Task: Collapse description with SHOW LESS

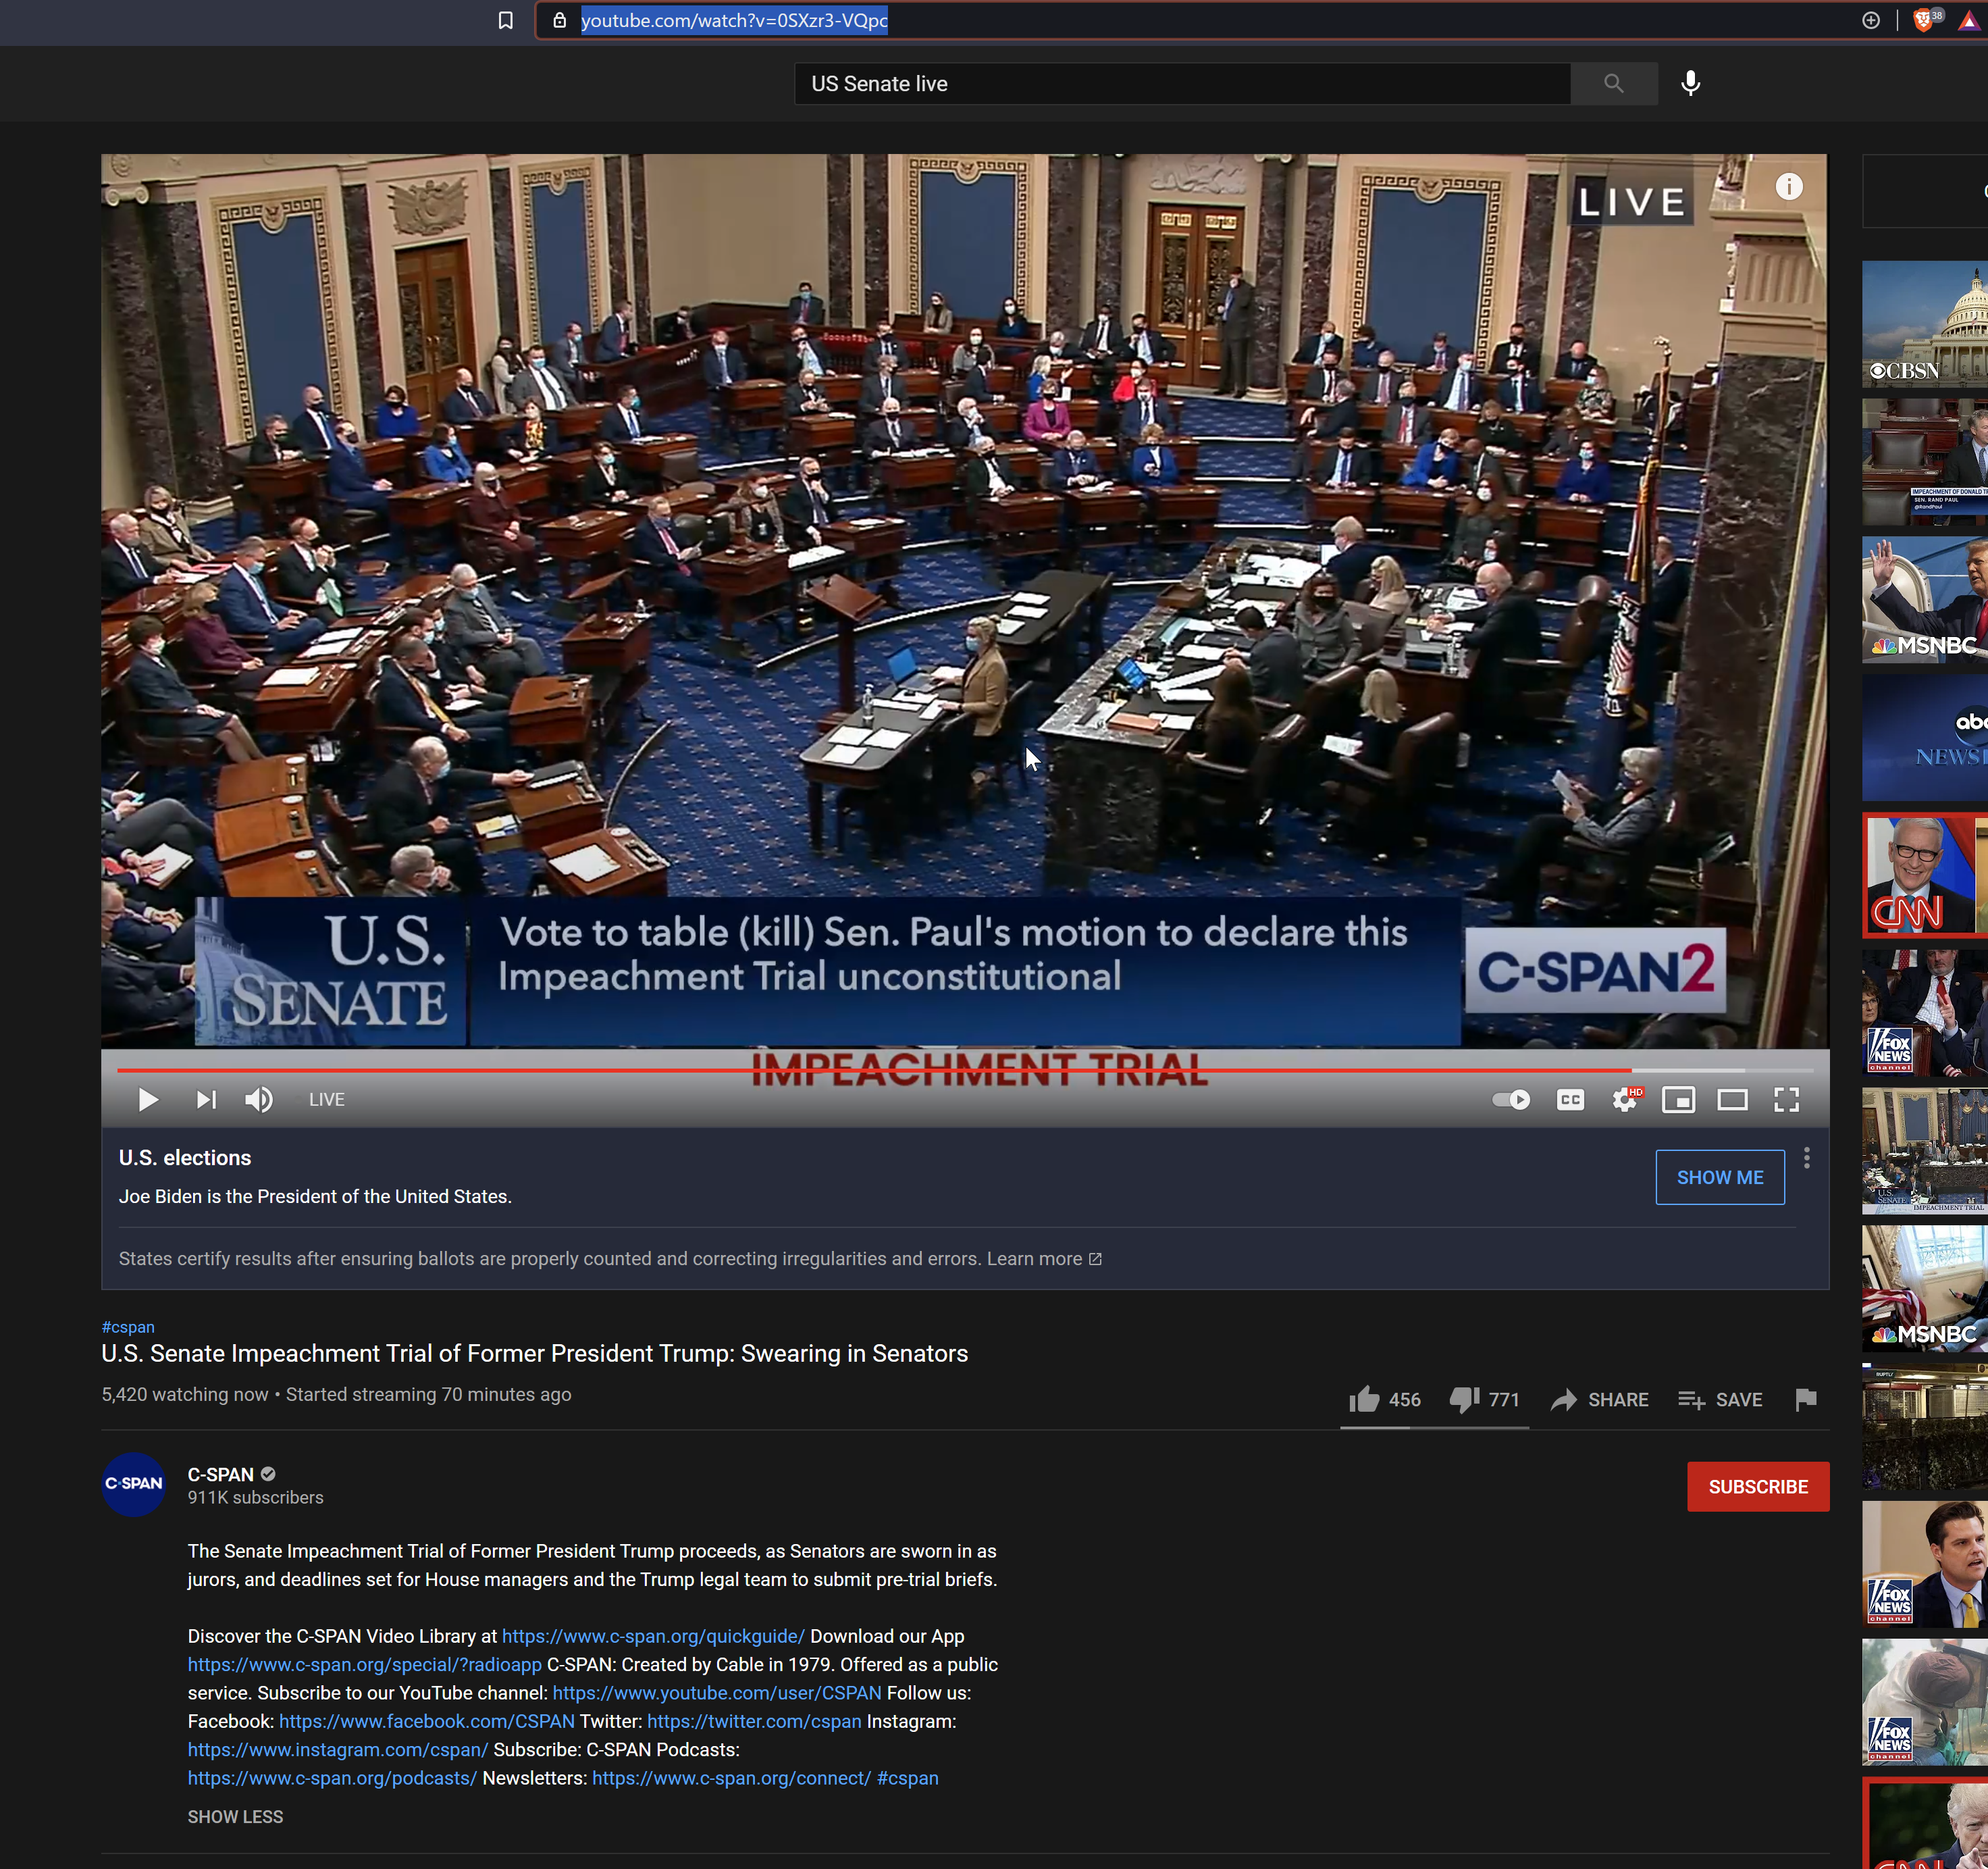Action: pos(235,1817)
